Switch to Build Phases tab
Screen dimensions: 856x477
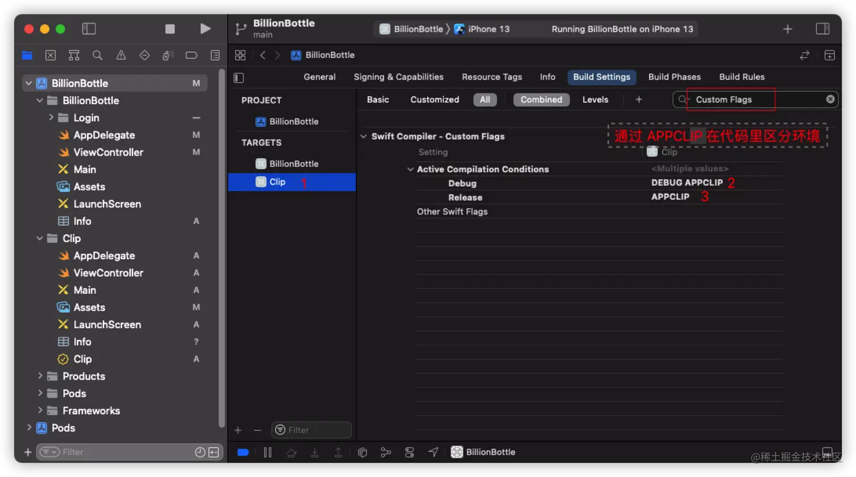(x=674, y=77)
